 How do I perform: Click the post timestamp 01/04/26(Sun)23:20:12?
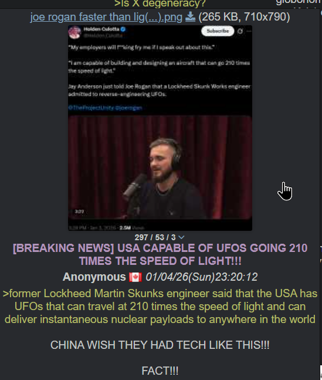tap(201, 277)
